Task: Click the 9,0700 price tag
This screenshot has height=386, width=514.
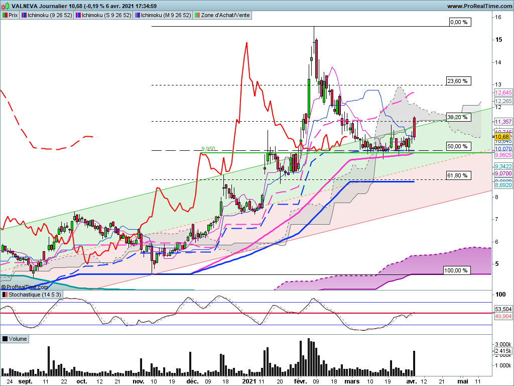Action: click(503, 173)
